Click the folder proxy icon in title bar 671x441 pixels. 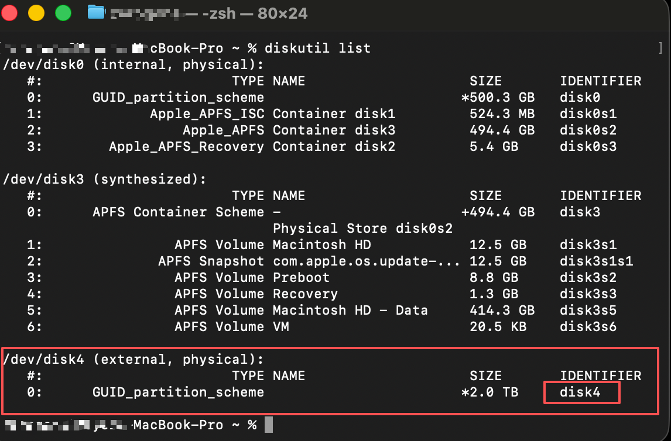pyautogui.click(x=96, y=12)
